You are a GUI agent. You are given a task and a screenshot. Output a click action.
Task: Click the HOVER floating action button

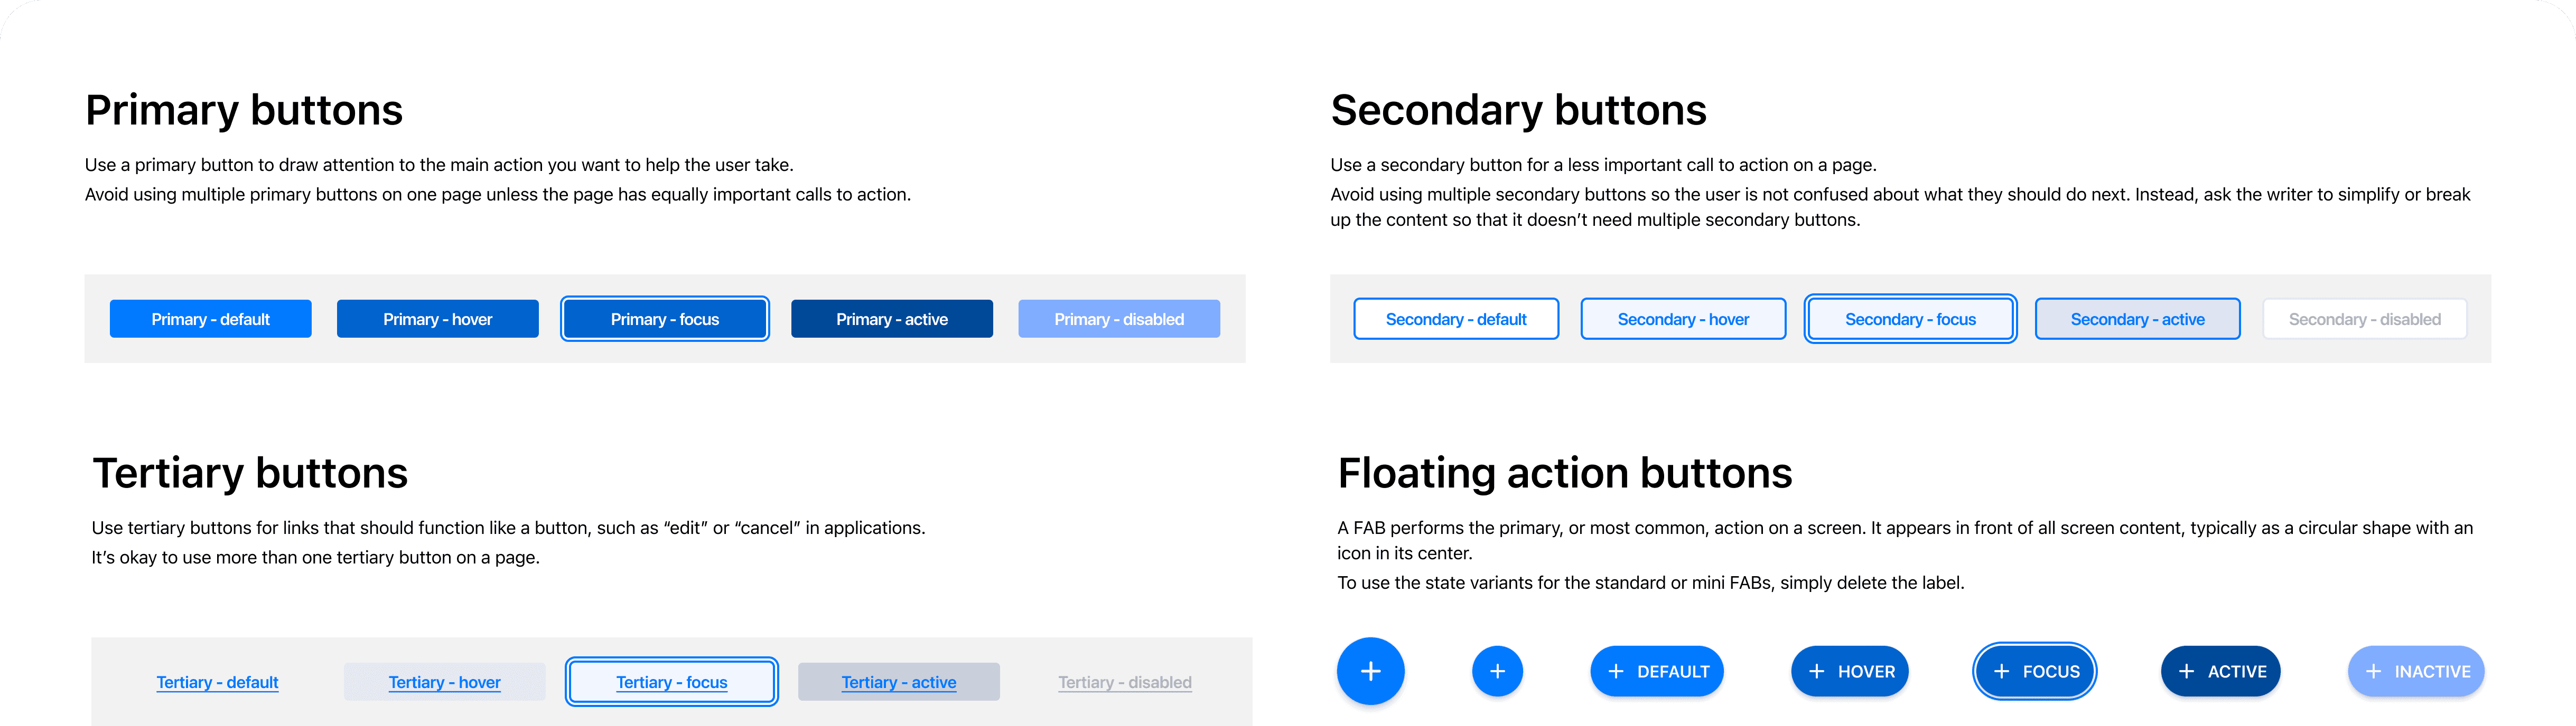point(1850,671)
